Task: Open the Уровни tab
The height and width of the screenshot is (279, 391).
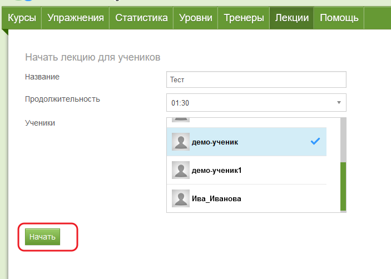Action: click(196, 18)
